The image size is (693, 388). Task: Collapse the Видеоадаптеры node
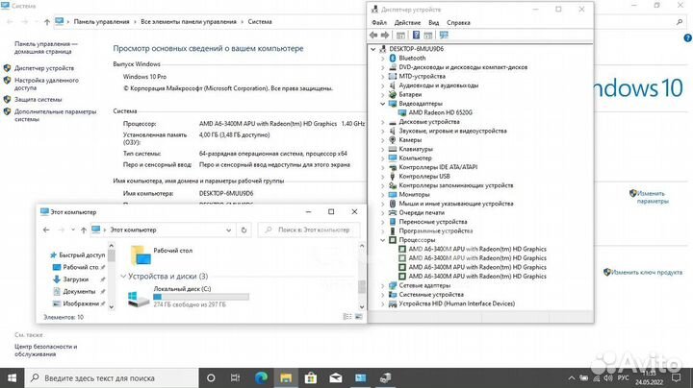click(383, 104)
